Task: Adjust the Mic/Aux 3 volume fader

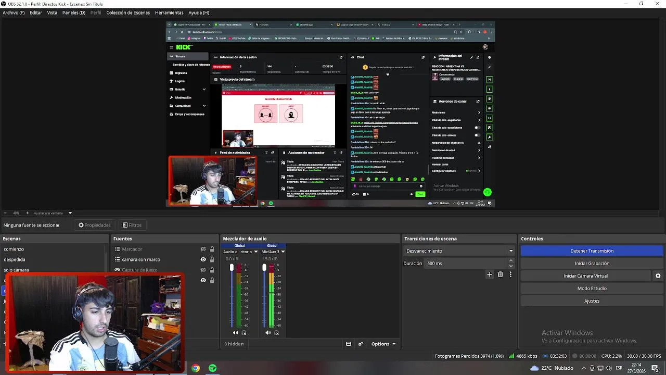Action: pyautogui.click(x=264, y=268)
